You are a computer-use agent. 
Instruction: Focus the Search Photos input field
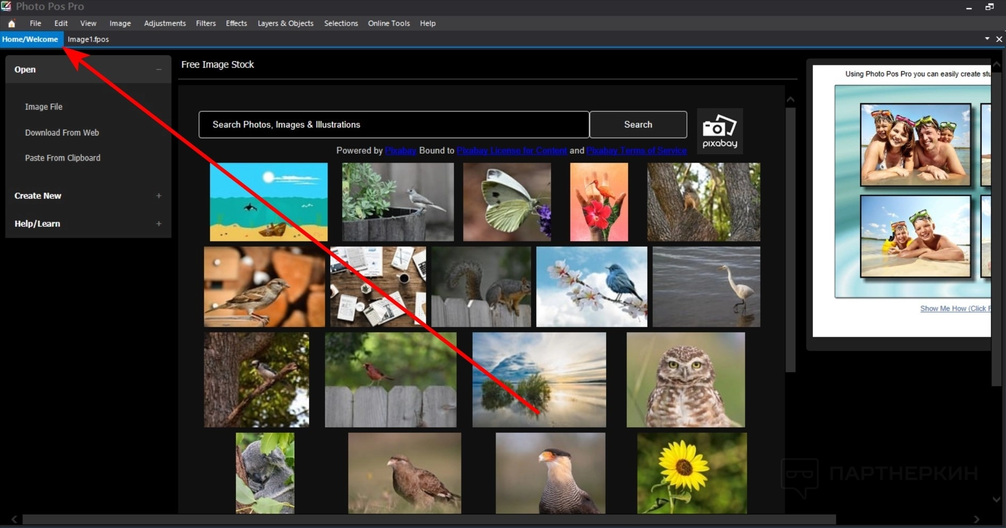[393, 124]
